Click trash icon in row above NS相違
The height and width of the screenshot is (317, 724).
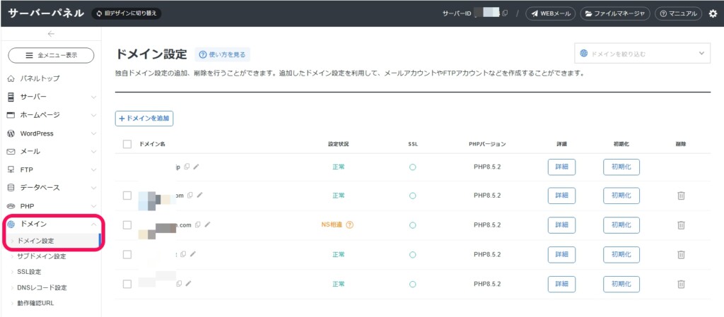pyautogui.click(x=681, y=196)
